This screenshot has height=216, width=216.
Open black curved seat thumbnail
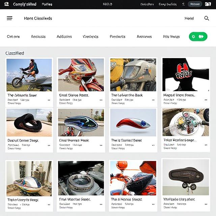coord(29,123)
